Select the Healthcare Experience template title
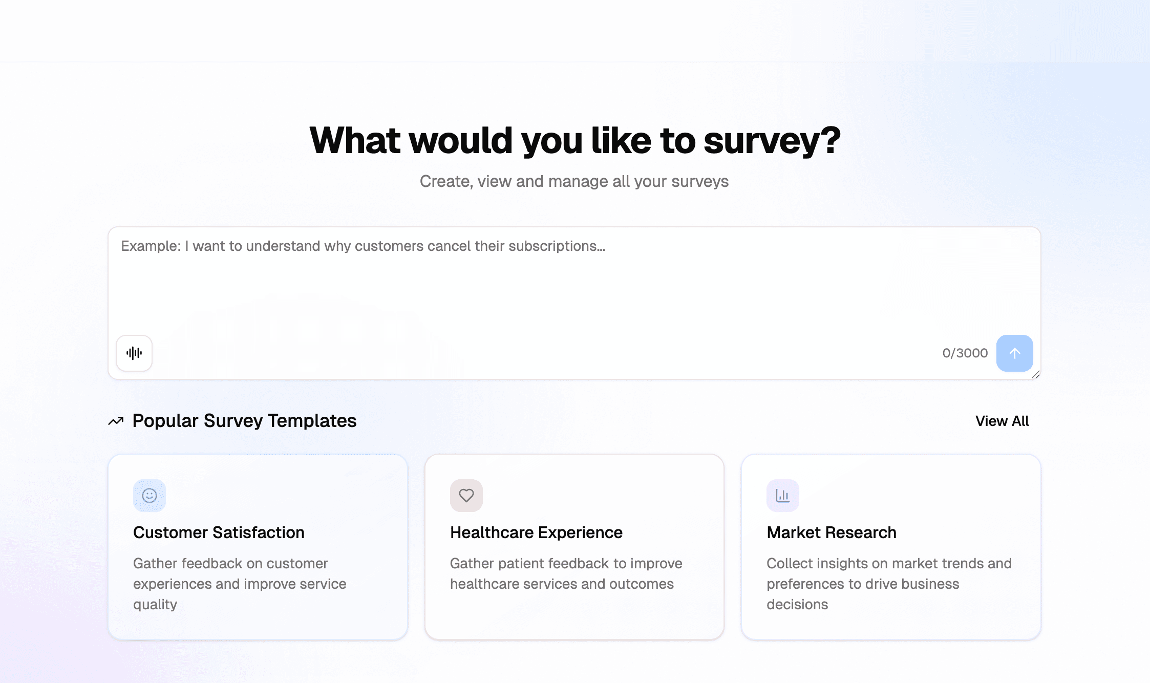The height and width of the screenshot is (683, 1150). tap(536, 532)
